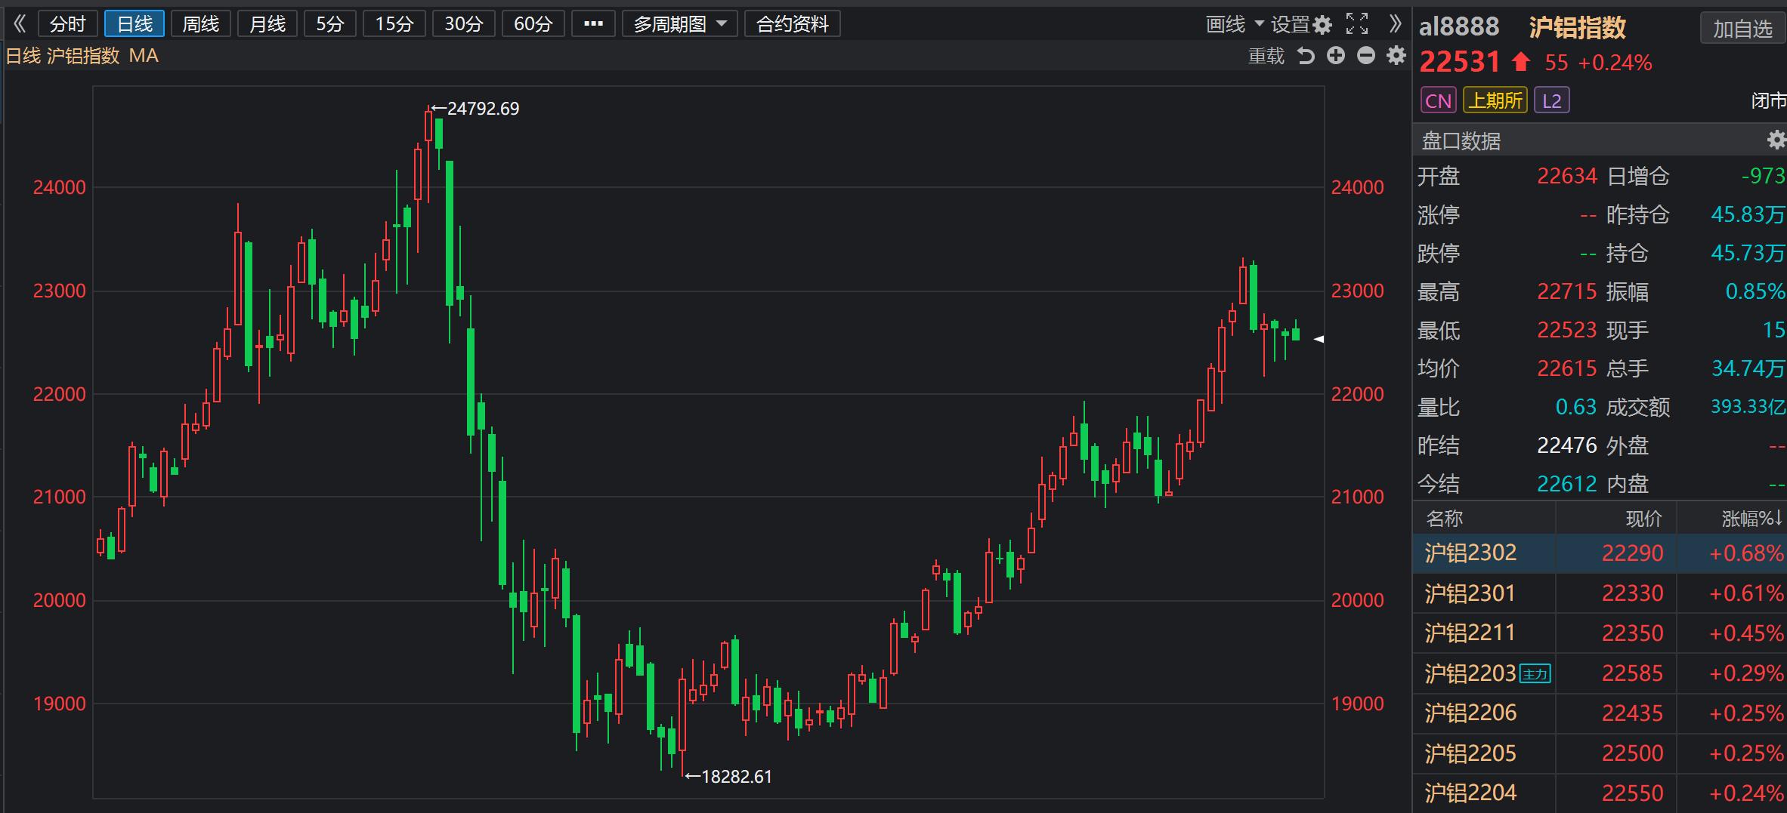The height and width of the screenshot is (813, 1787).
Task: Select the 日线 daily chart tab
Action: 134,24
